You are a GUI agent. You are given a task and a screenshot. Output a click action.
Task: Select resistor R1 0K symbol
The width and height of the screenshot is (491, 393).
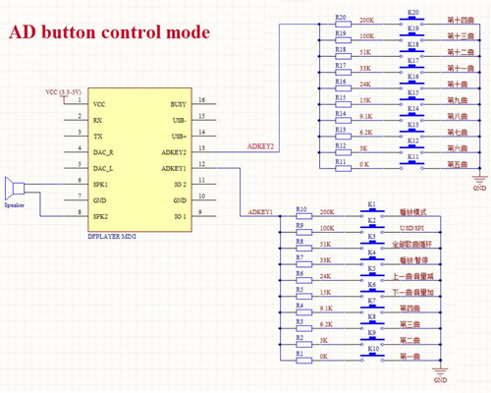tap(304, 361)
